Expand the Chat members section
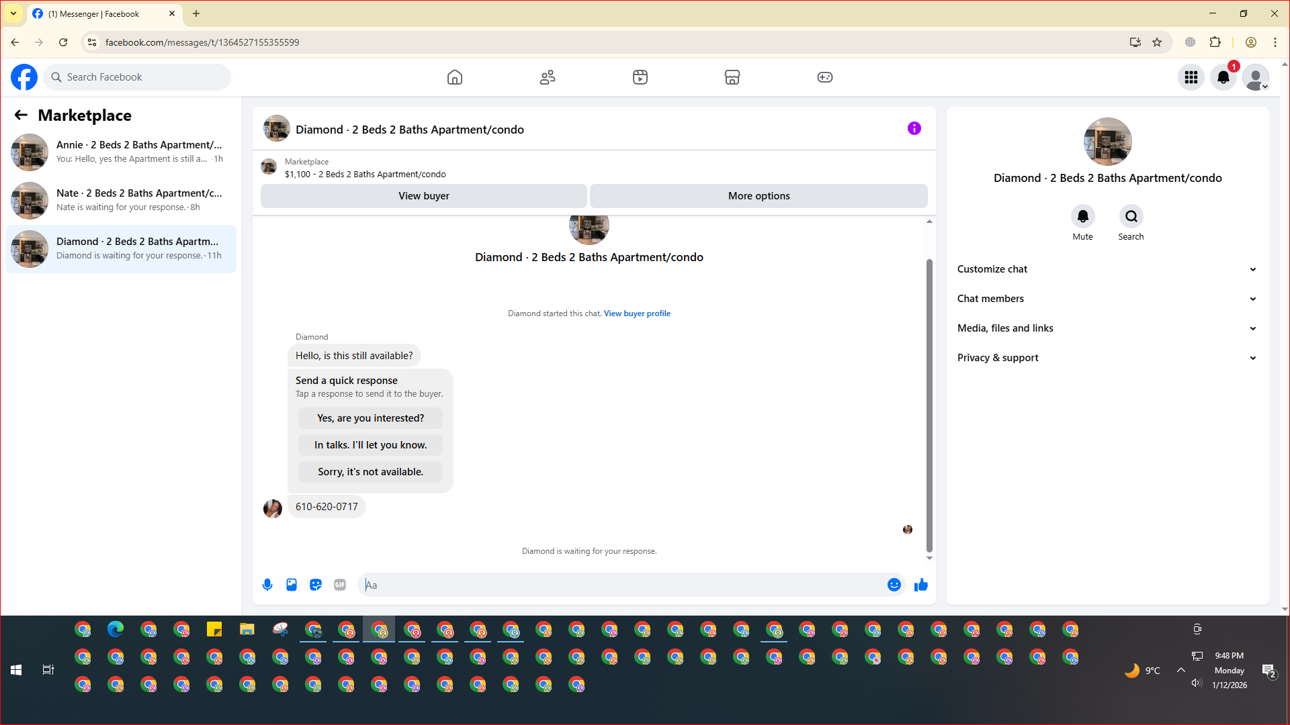 coord(1107,299)
